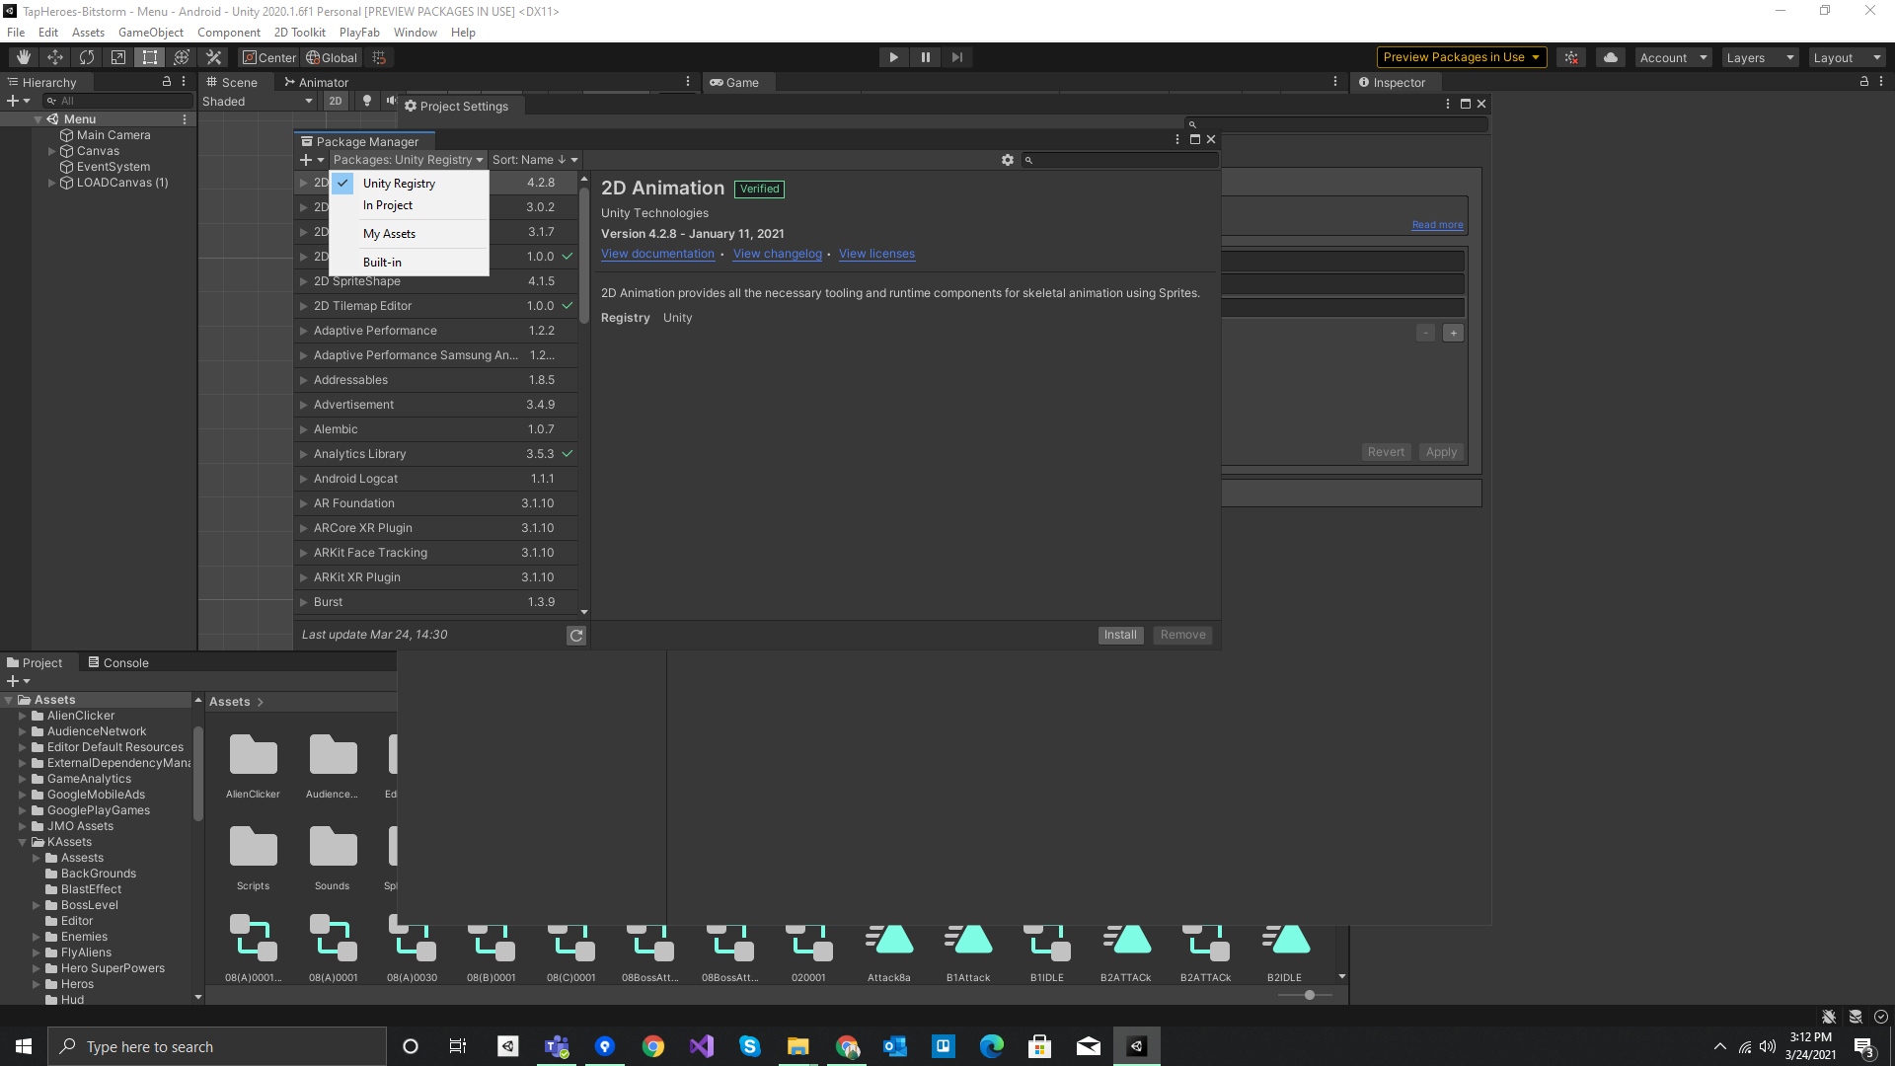Refresh the package list
This screenshot has height=1066, width=1895.
(576, 636)
